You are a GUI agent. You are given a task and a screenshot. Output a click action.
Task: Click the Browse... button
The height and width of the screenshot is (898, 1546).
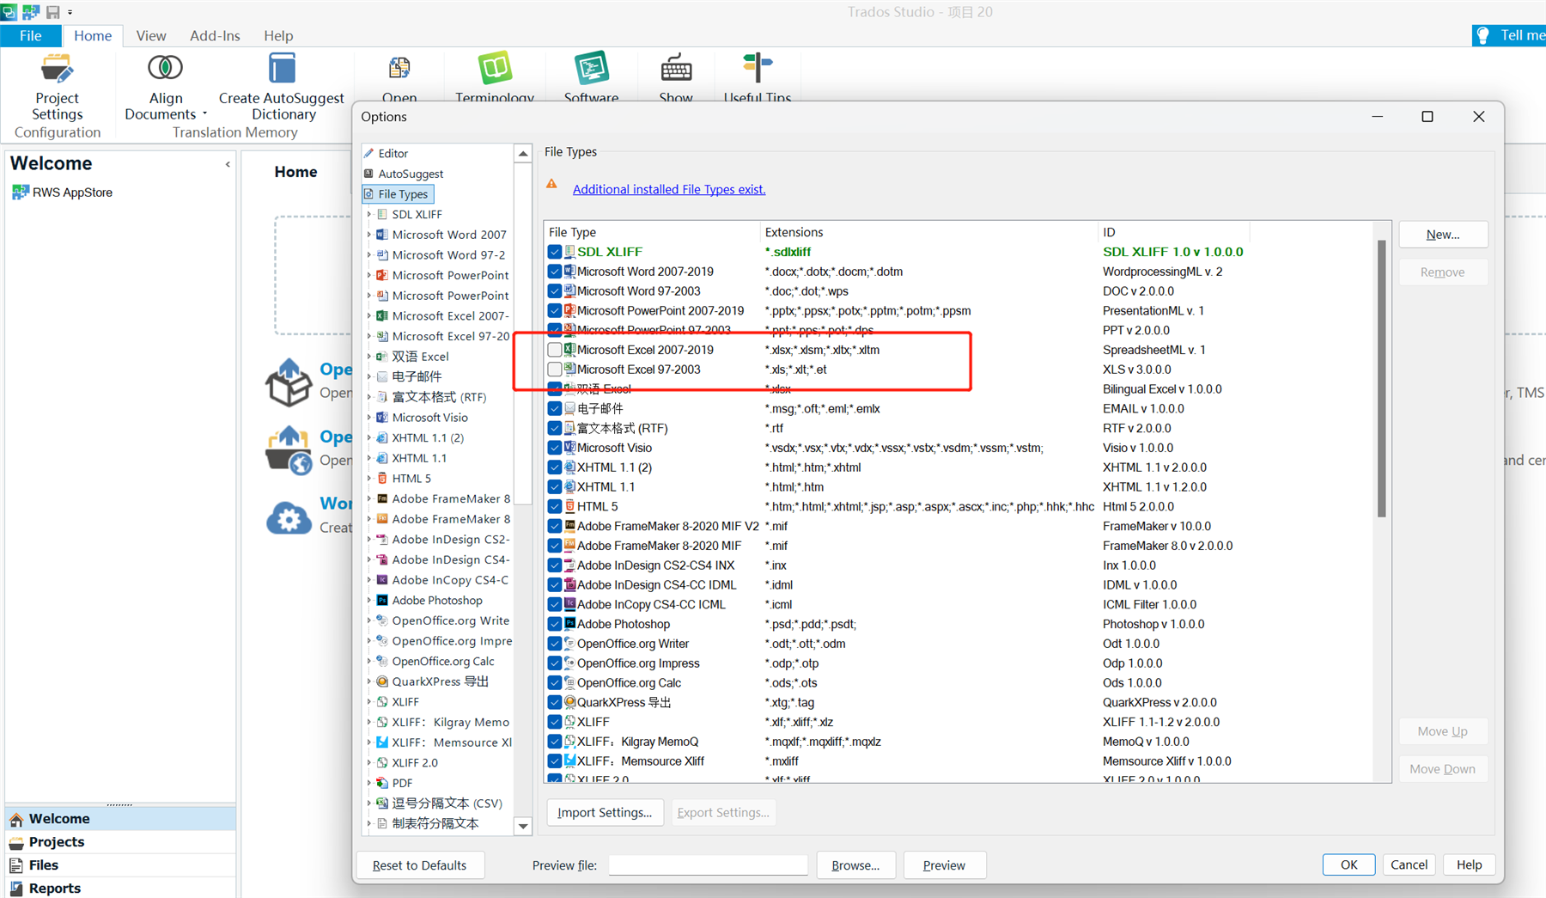tap(855, 865)
